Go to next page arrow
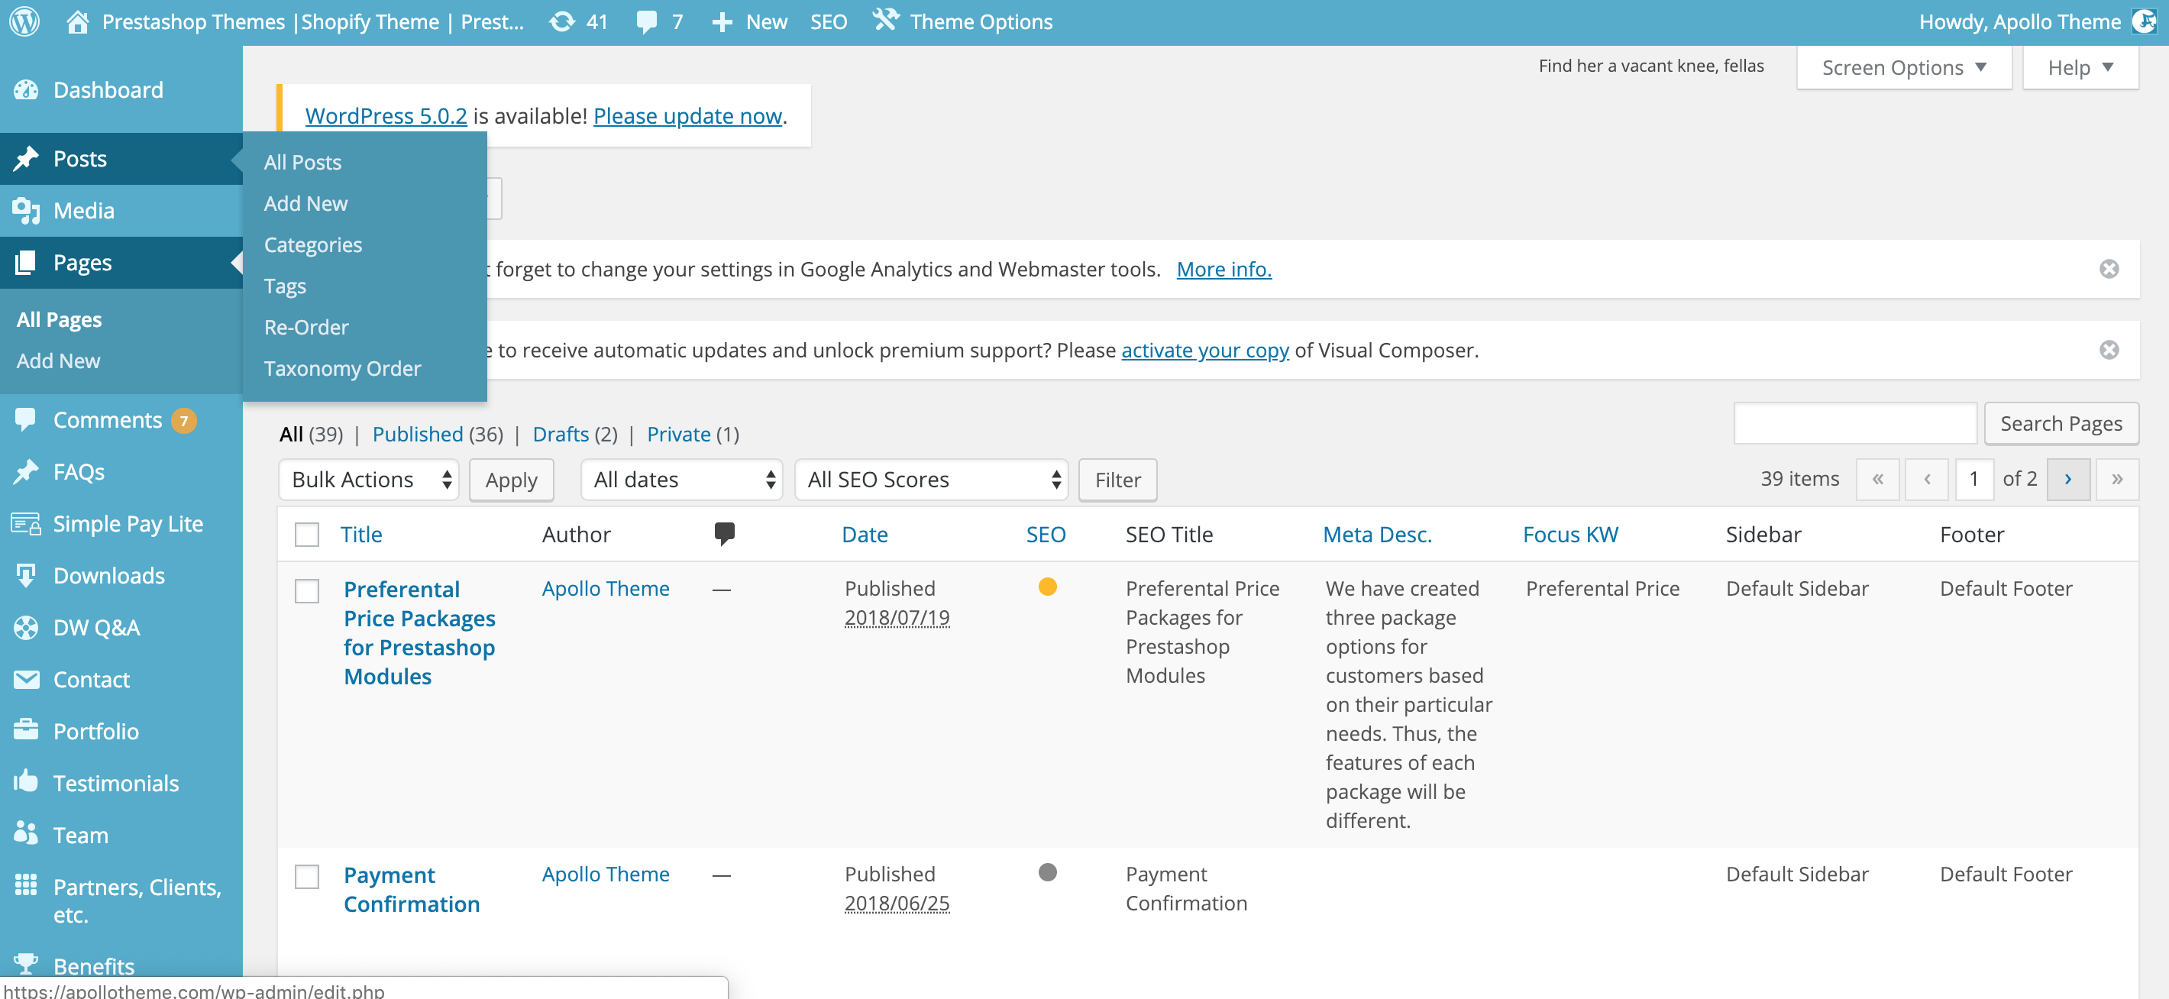This screenshot has width=2169, height=999. click(x=2068, y=480)
